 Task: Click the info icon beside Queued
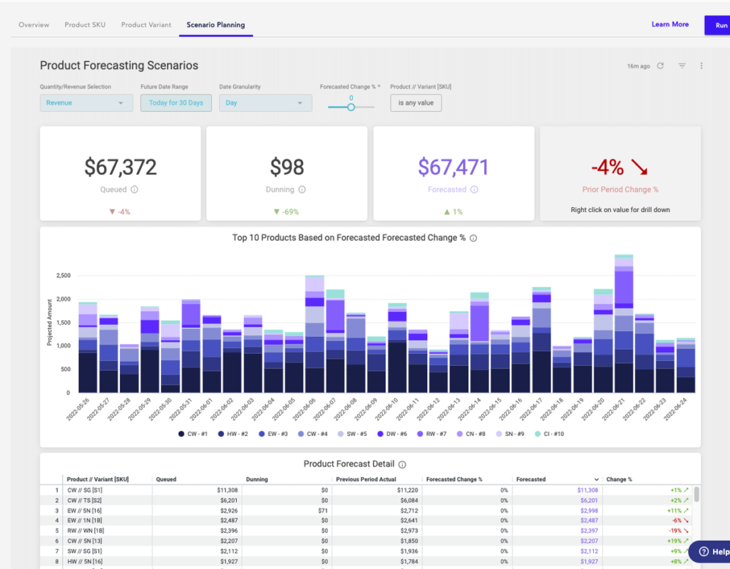[x=135, y=190]
